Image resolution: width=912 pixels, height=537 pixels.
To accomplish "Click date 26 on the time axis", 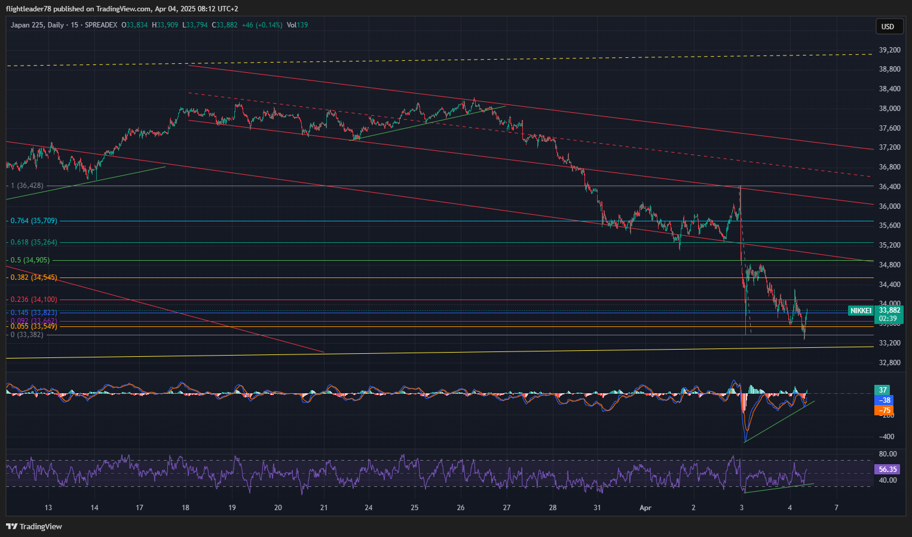I will coord(461,508).
